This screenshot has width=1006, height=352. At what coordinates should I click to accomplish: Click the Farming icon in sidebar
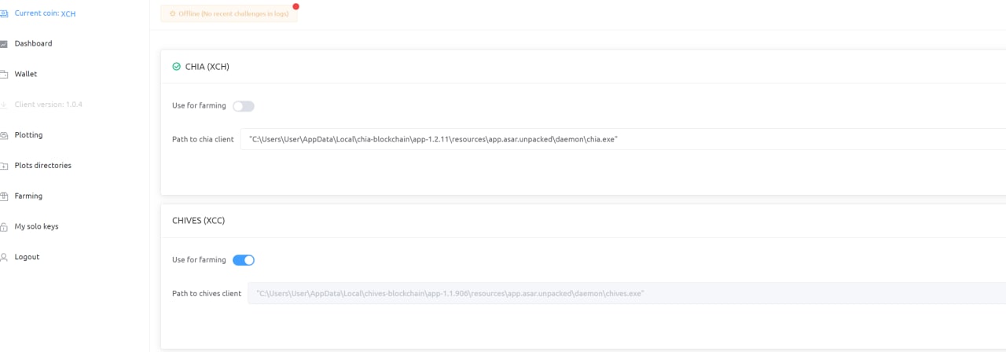(3, 196)
